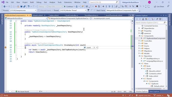Click the Hot Reload refresh icon
172x97 pixels.
(77, 6)
